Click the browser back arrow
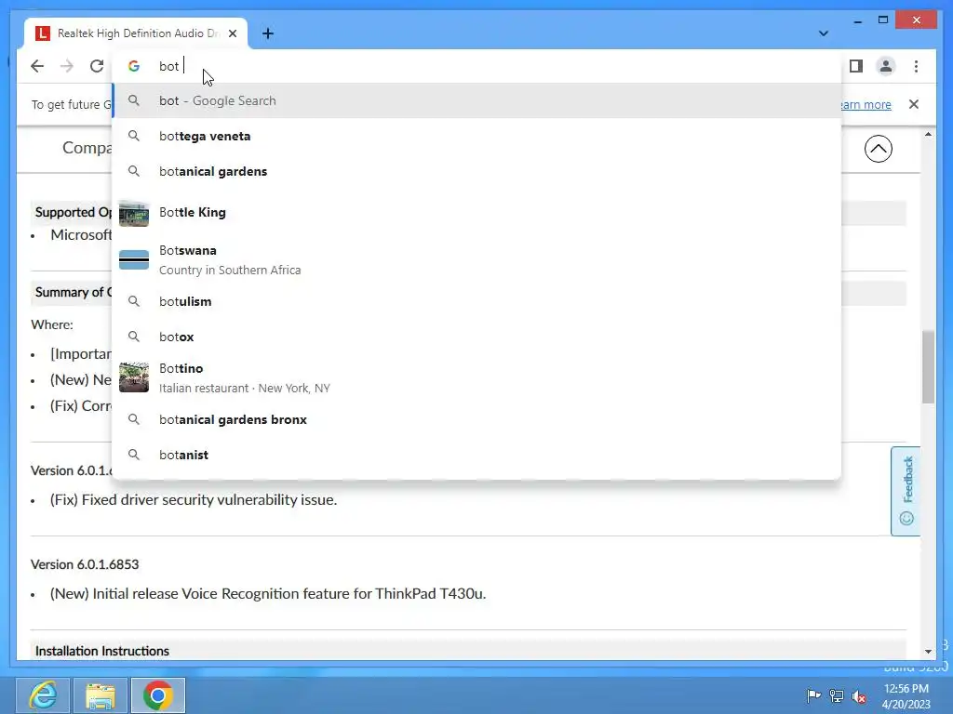 [x=37, y=66]
